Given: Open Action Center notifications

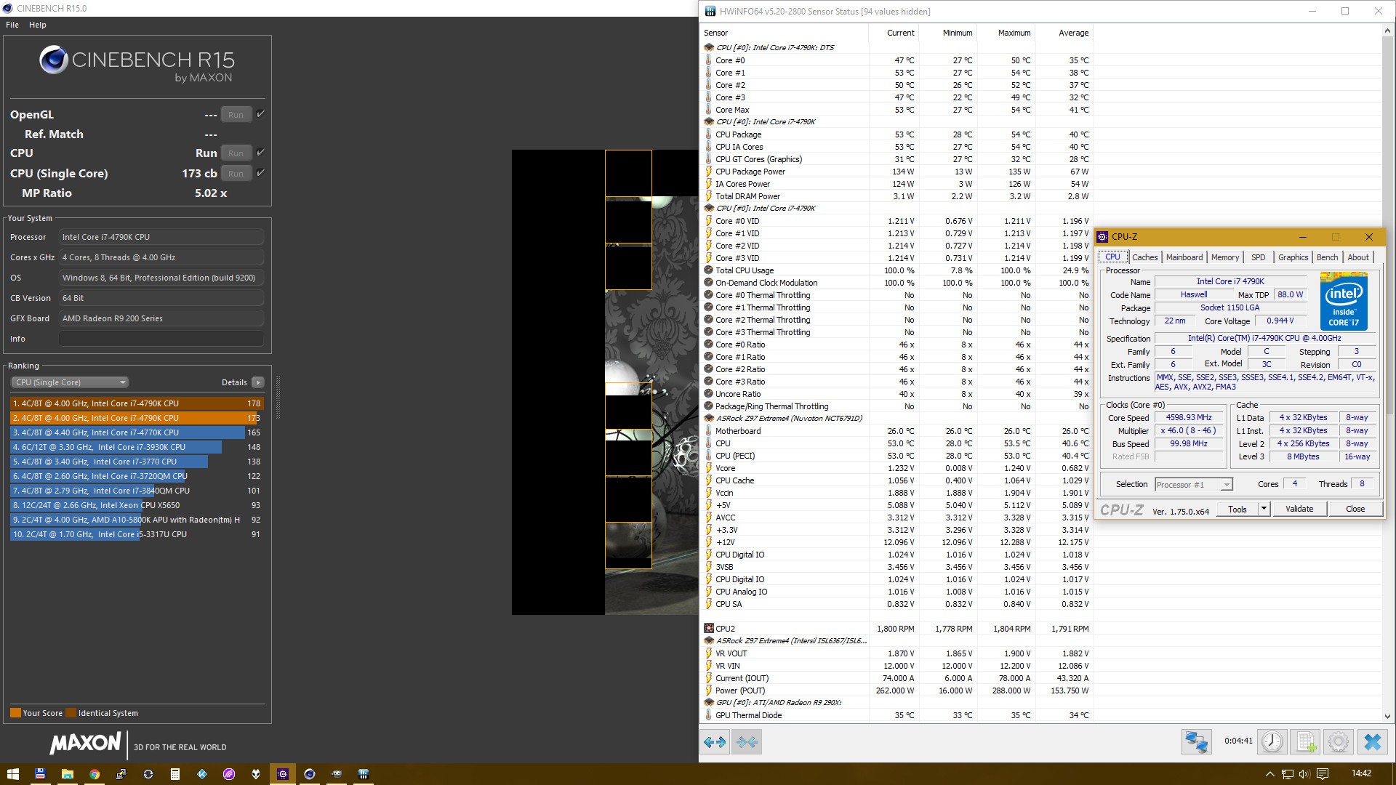Looking at the screenshot, I should (1323, 774).
